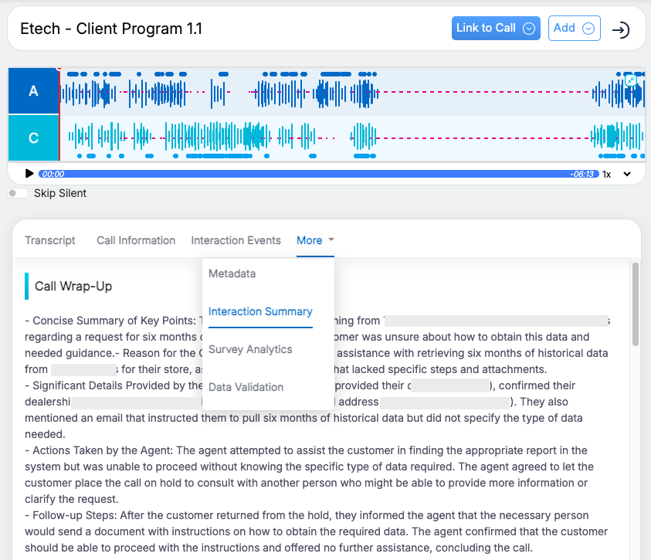Play the call recording
This screenshot has height=560, width=651.
[29, 174]
